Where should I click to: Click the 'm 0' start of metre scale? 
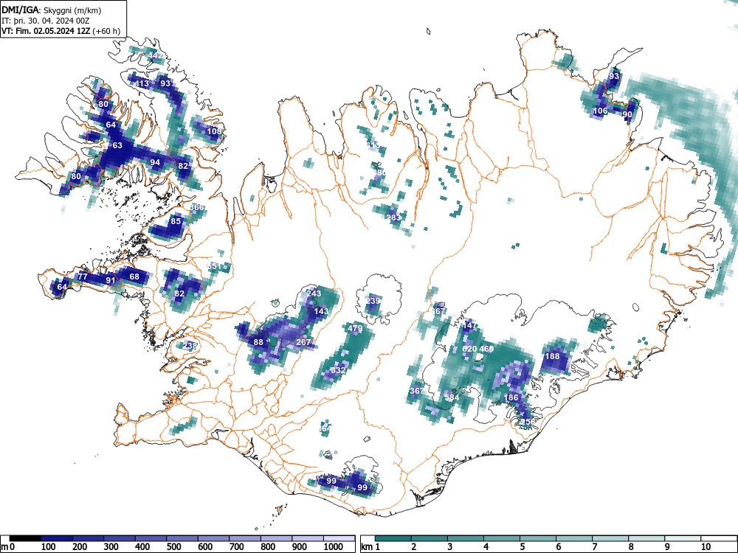tap(8, 546)
